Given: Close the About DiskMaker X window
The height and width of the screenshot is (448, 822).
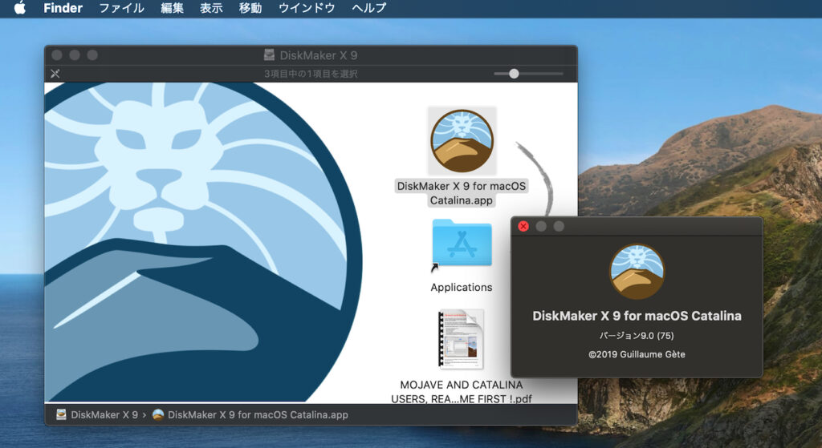Looking at the screenshot, I should [523, 226].
